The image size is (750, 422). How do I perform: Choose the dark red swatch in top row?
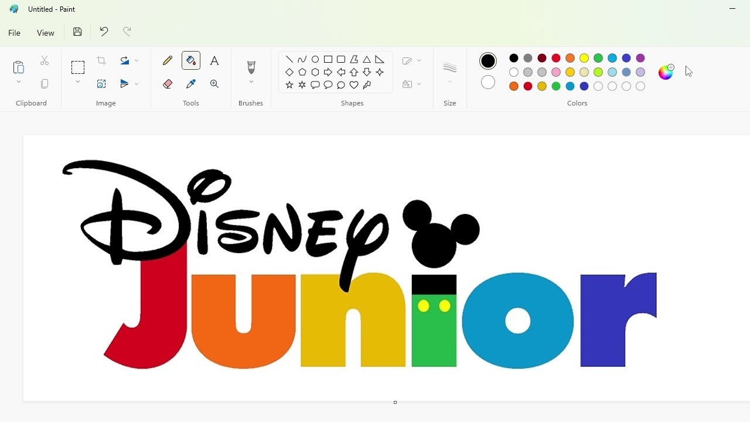pyautogui.click(x=542, y=58)
